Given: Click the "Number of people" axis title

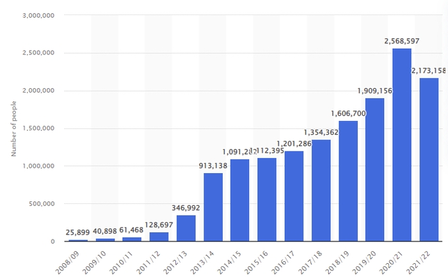Looking at the screenshot, I should click(x=13, y=128).
